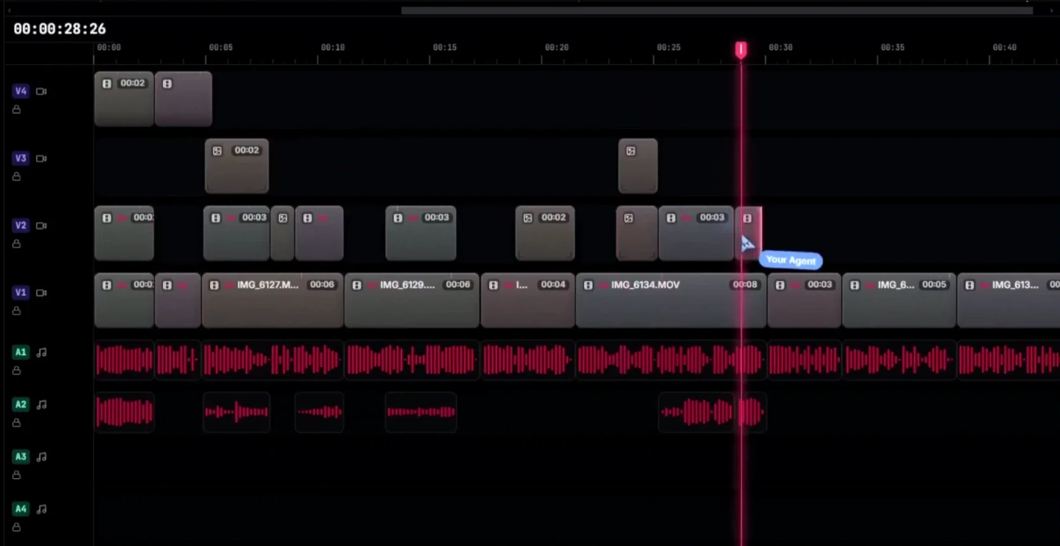This screenshot has height=546, width=1060.
Task: Toggle the V4 track camera icon
Action: [41, 91]
